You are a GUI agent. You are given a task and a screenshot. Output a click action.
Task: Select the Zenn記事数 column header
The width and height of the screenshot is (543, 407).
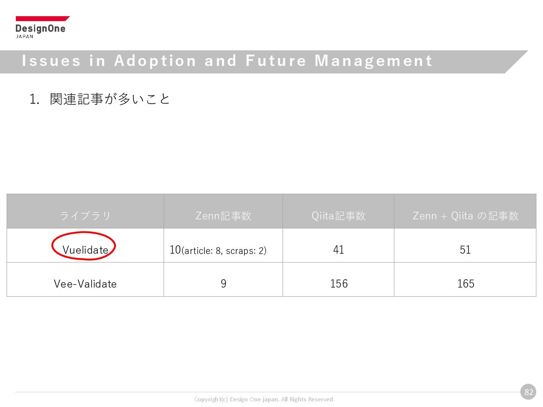click(x=223, y=216)
